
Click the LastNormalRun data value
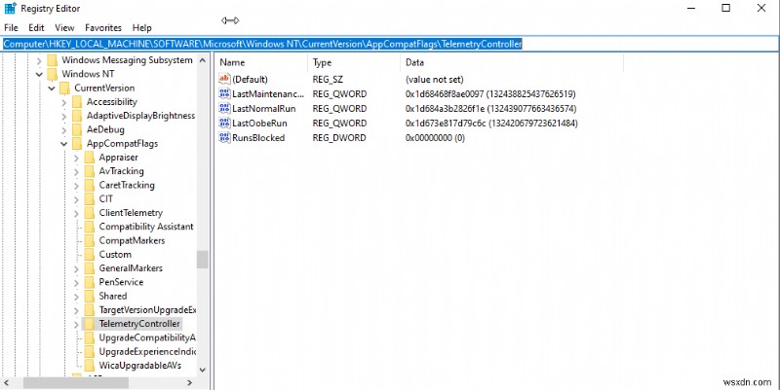pos(491,109)
